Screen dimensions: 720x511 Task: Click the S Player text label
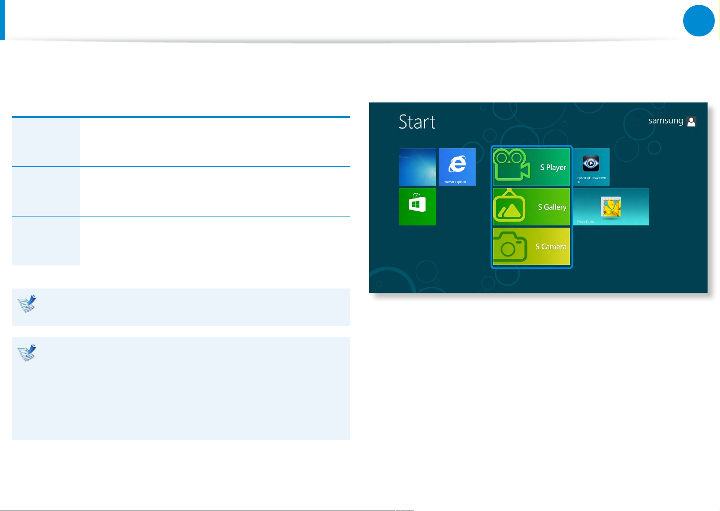[553, 167]
